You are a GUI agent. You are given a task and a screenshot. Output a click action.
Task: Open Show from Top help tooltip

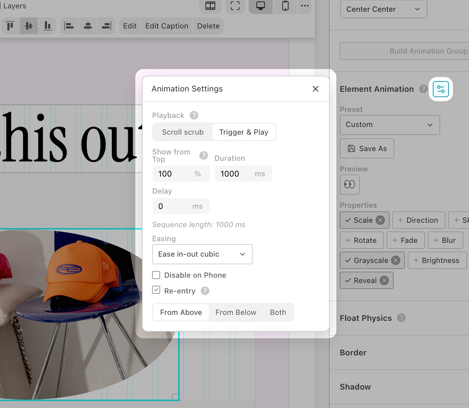coord(204,155)
